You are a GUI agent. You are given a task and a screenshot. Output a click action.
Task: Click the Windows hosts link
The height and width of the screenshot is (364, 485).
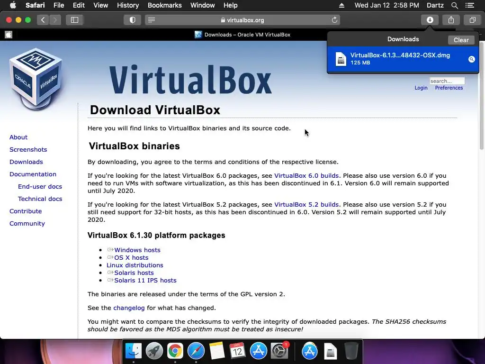pyautogui.click(x=137, y=250)
